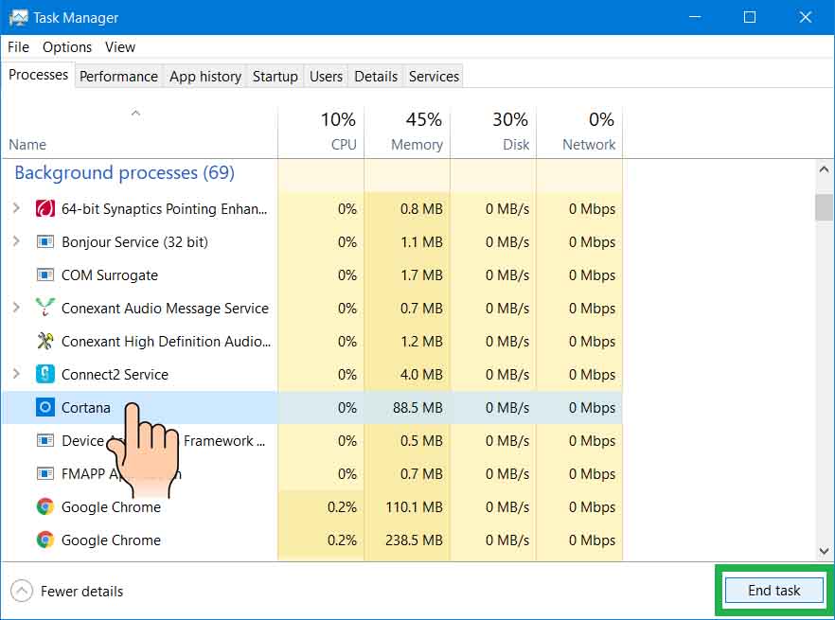
Task: Click the Background processes (69) group header
Action: [x=125, y=172]
